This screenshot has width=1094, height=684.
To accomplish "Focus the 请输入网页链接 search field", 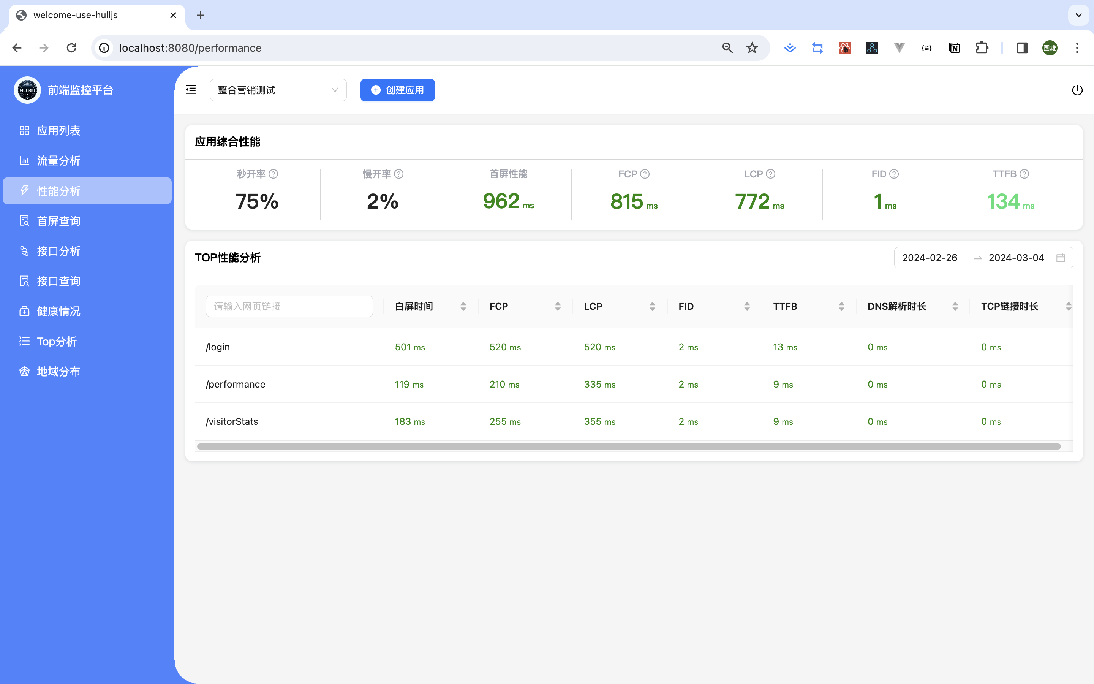I will pyautogui.click(x=289, y=306).
